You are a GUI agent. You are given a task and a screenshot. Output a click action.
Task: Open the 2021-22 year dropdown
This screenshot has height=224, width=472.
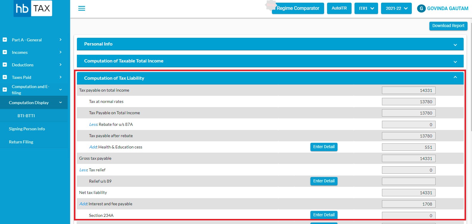click(396, 8)
